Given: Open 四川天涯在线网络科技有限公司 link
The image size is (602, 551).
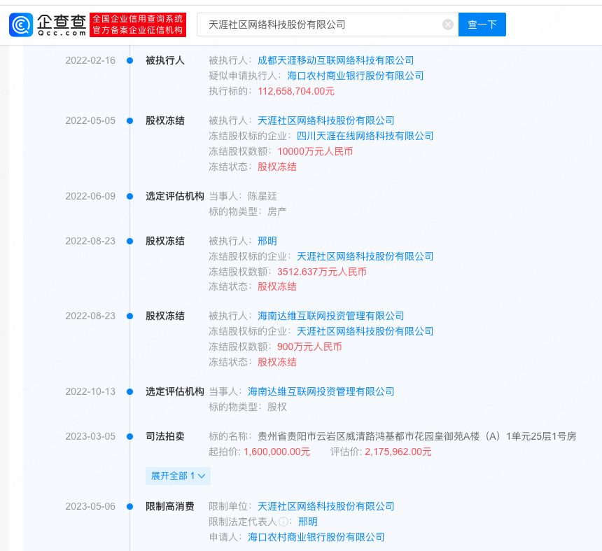Looking at the screenshot, I should point(365,136).
